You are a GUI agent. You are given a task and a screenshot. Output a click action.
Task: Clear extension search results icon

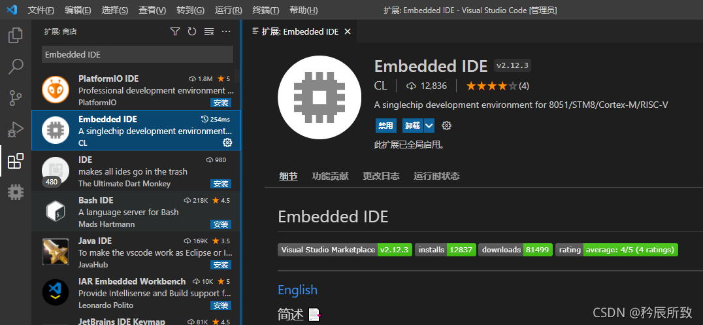(x=209, y=31)
